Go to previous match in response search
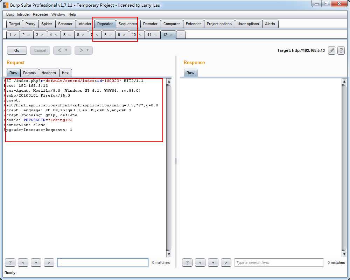Viewport: 350px width, 280px height. 200,262
